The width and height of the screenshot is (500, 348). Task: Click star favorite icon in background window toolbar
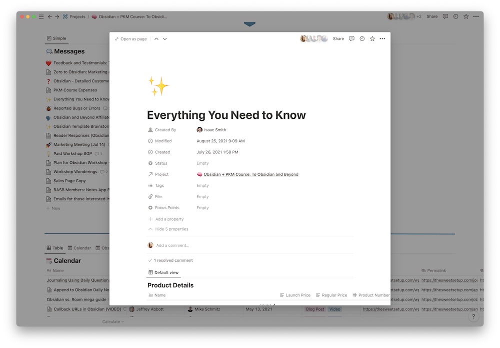tap(466, 16)
